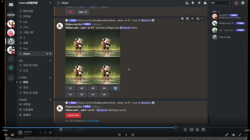This screenshot has width=250, height=140.
Task: Click @xieanne mention in Yellow coat message
Action: click(125, 28)
